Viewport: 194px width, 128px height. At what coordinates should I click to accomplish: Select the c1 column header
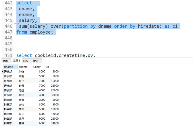[x=53, y=67]
